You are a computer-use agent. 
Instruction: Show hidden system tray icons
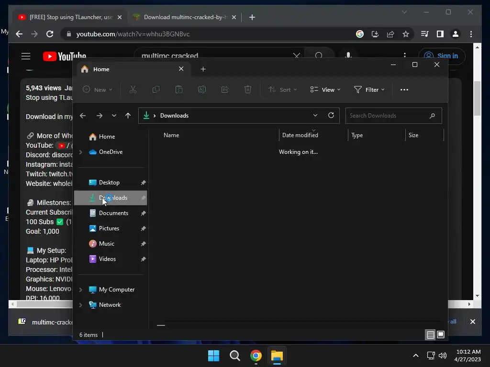(x=416, y=356)
